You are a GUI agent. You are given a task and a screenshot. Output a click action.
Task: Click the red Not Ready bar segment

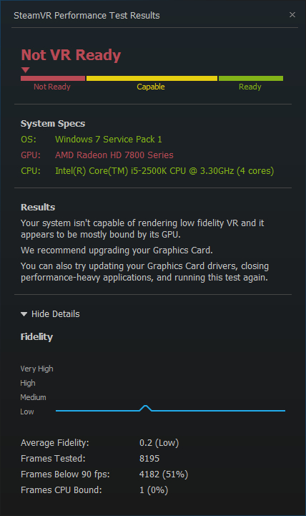(53, 78)
